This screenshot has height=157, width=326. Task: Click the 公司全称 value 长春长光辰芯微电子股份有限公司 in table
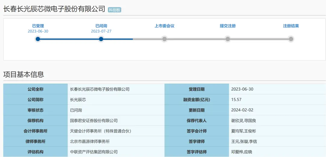(100, 89)
